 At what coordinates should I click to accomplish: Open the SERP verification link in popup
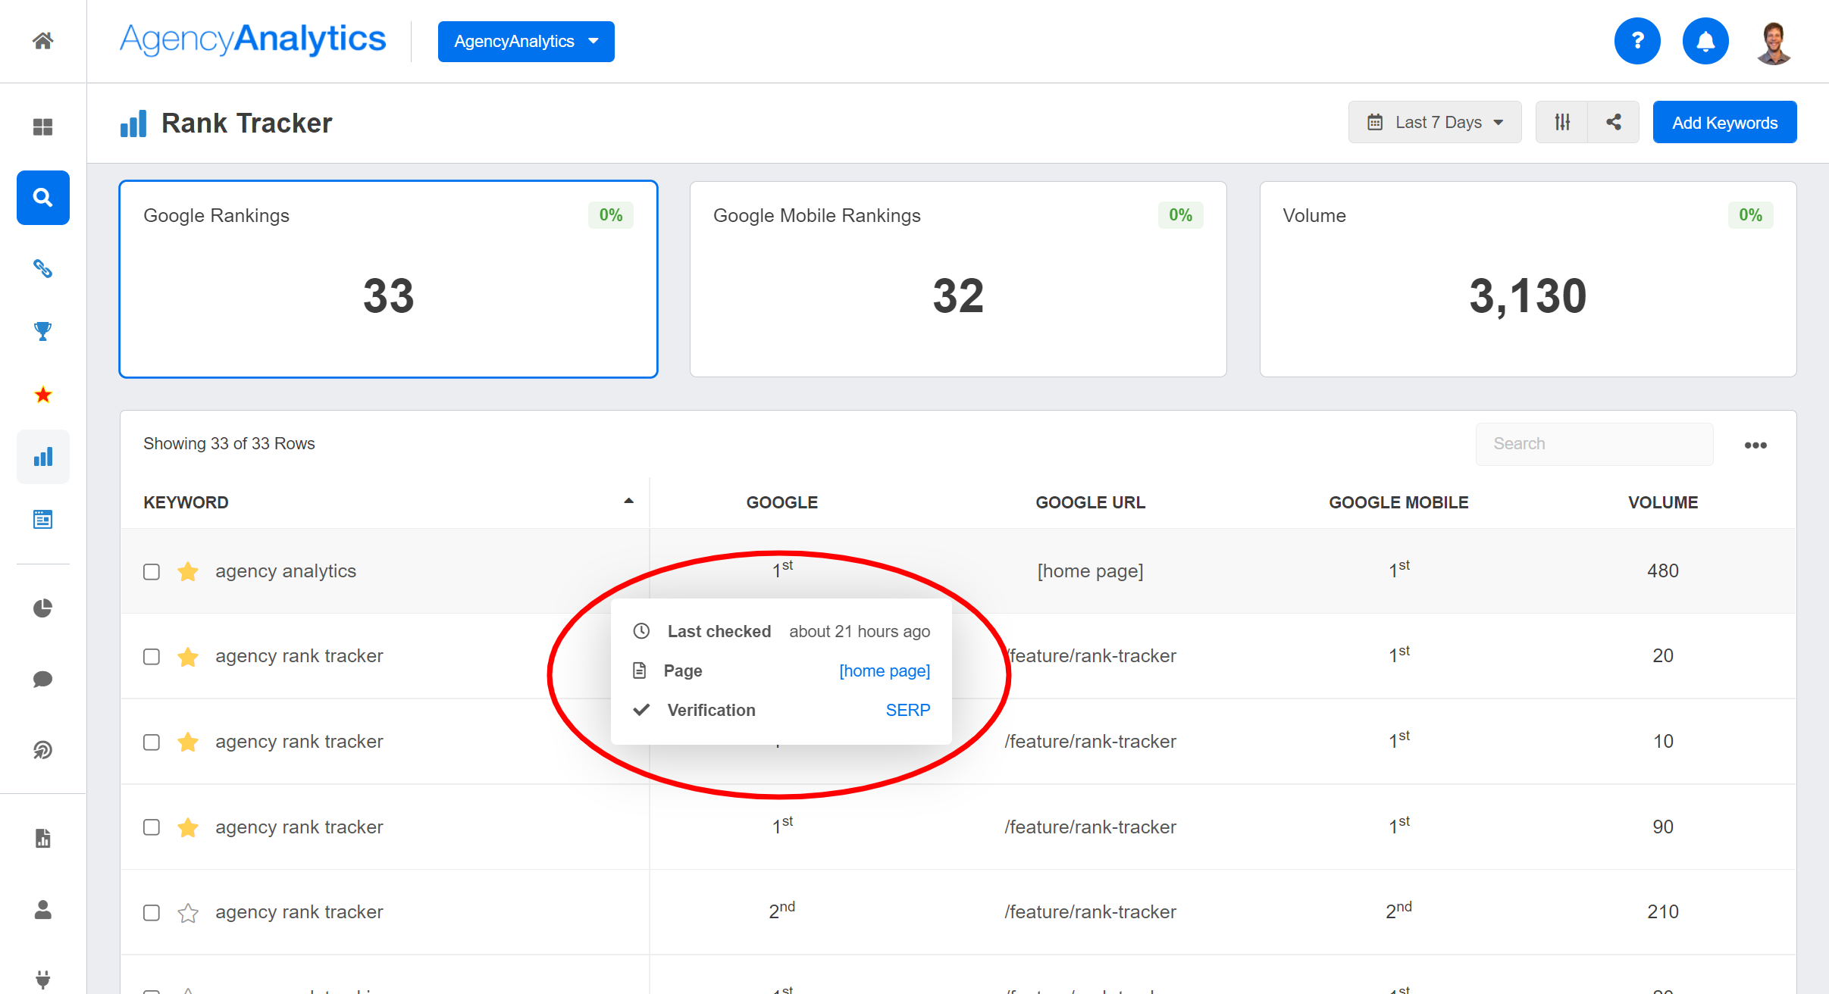(907, 710)
